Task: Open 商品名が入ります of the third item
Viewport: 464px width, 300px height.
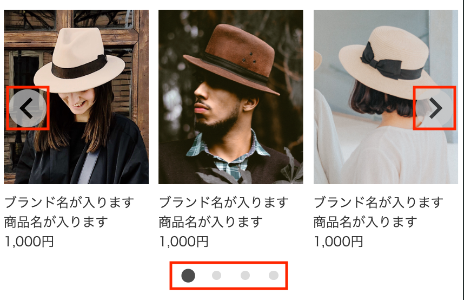Action: tap(366, 222)
